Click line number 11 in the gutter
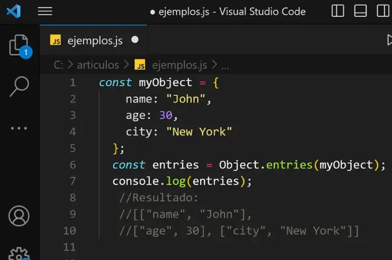This screenshot has width=392, height=260. pyautogui.click(x=70, y=247)
